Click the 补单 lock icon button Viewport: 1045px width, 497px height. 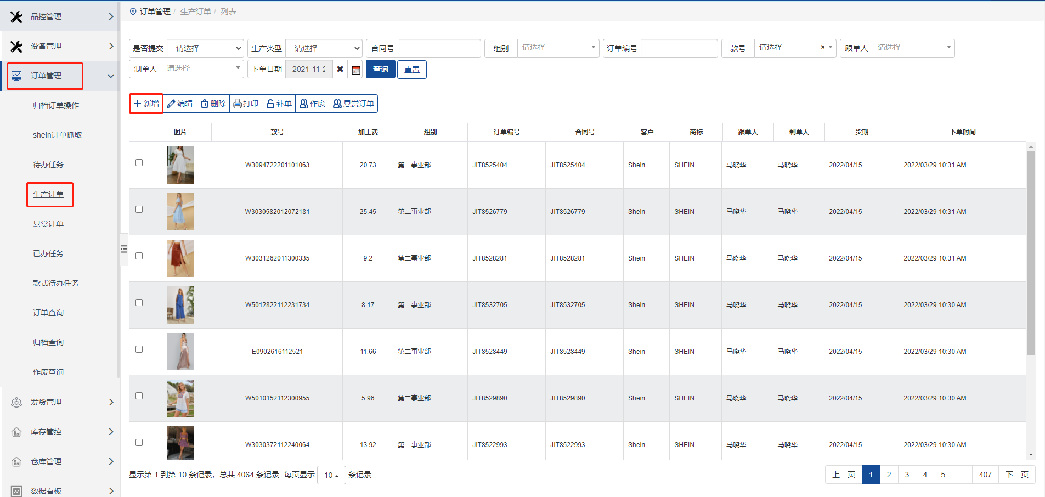[279, 104]
